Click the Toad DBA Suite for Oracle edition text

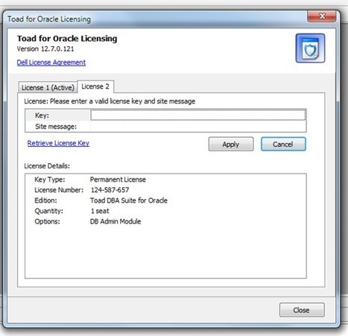(x=129, y=200)
